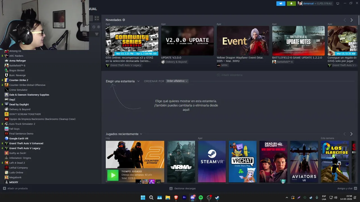Expand the Elegir una estantería dropdown
360x202 pixels.
(123, 81)
